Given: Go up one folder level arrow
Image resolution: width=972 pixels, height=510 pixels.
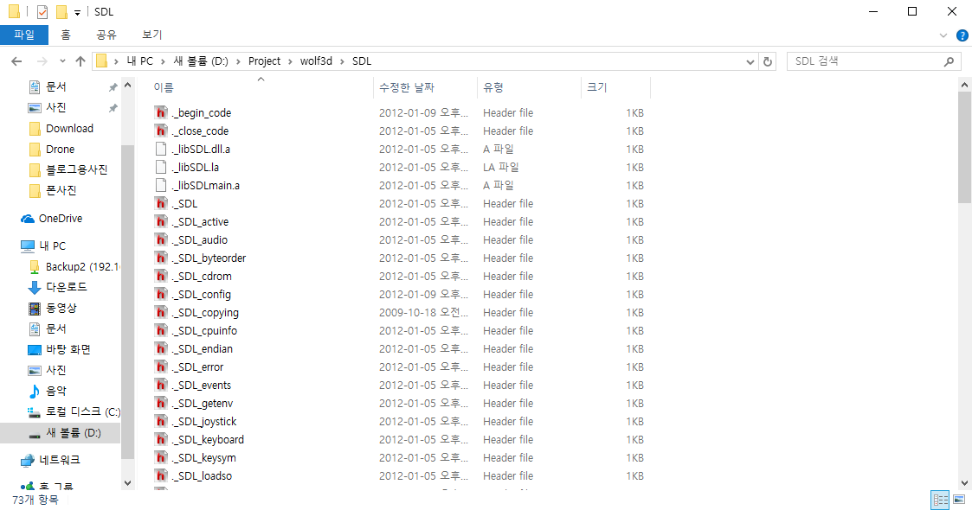Looking at the screenshot, I should [80, 61].
